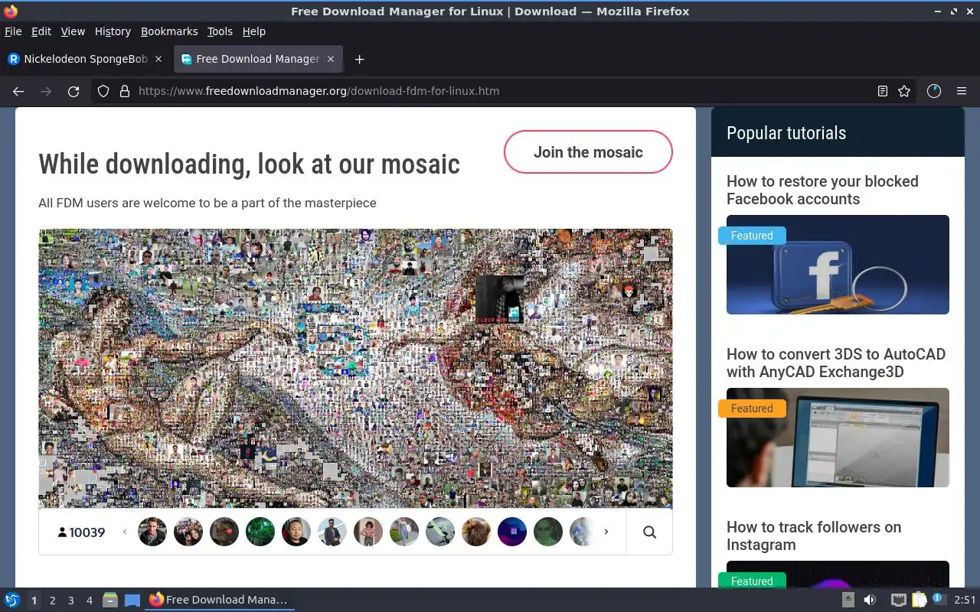980x612 pixels.
Task: Click the network connection tray icon
Action: point(898,600)
